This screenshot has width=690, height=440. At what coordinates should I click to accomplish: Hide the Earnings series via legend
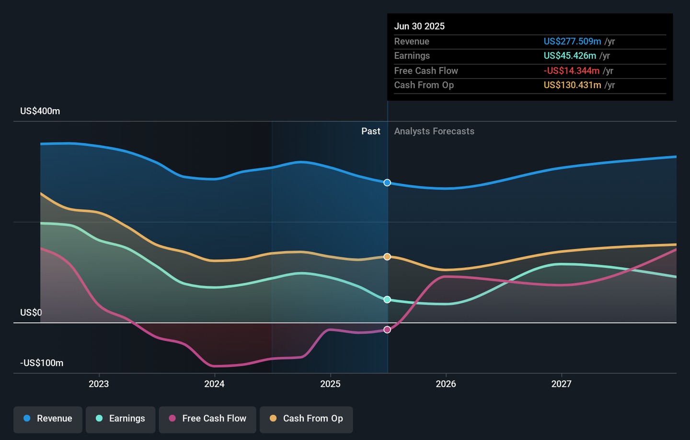tap(120, 419)
